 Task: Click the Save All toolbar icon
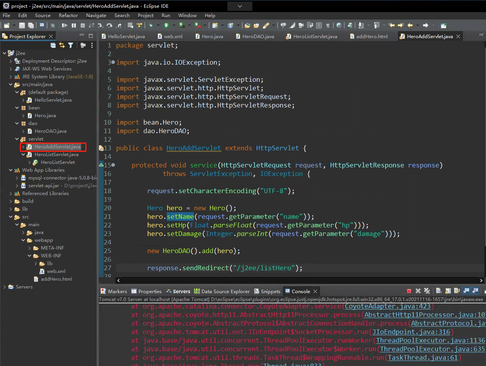[30, 25]
